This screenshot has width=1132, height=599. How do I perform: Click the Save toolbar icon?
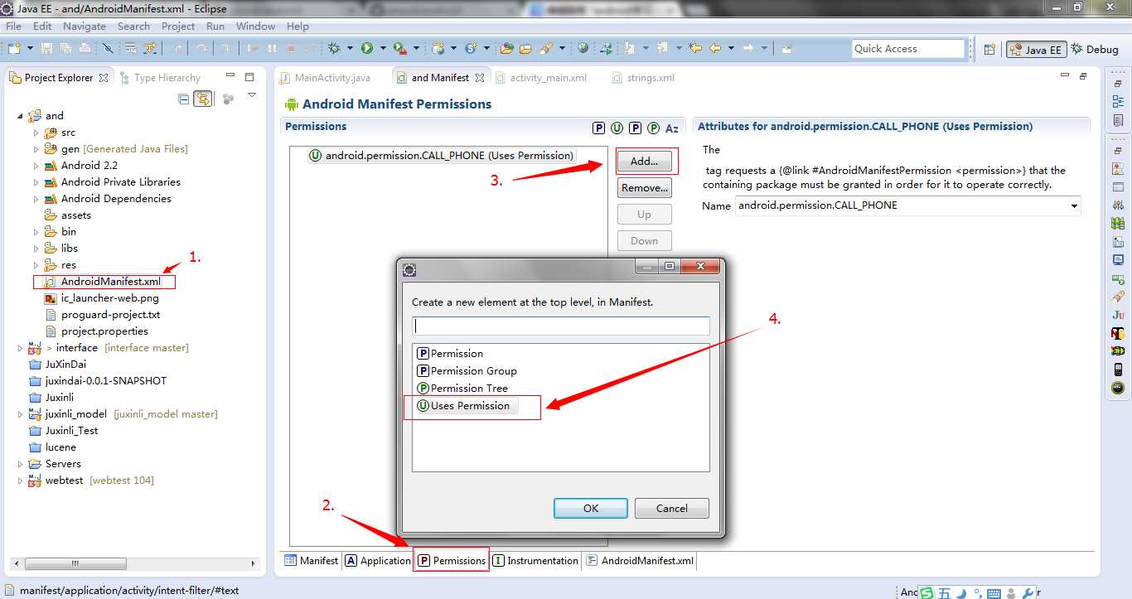pos(47,49)
